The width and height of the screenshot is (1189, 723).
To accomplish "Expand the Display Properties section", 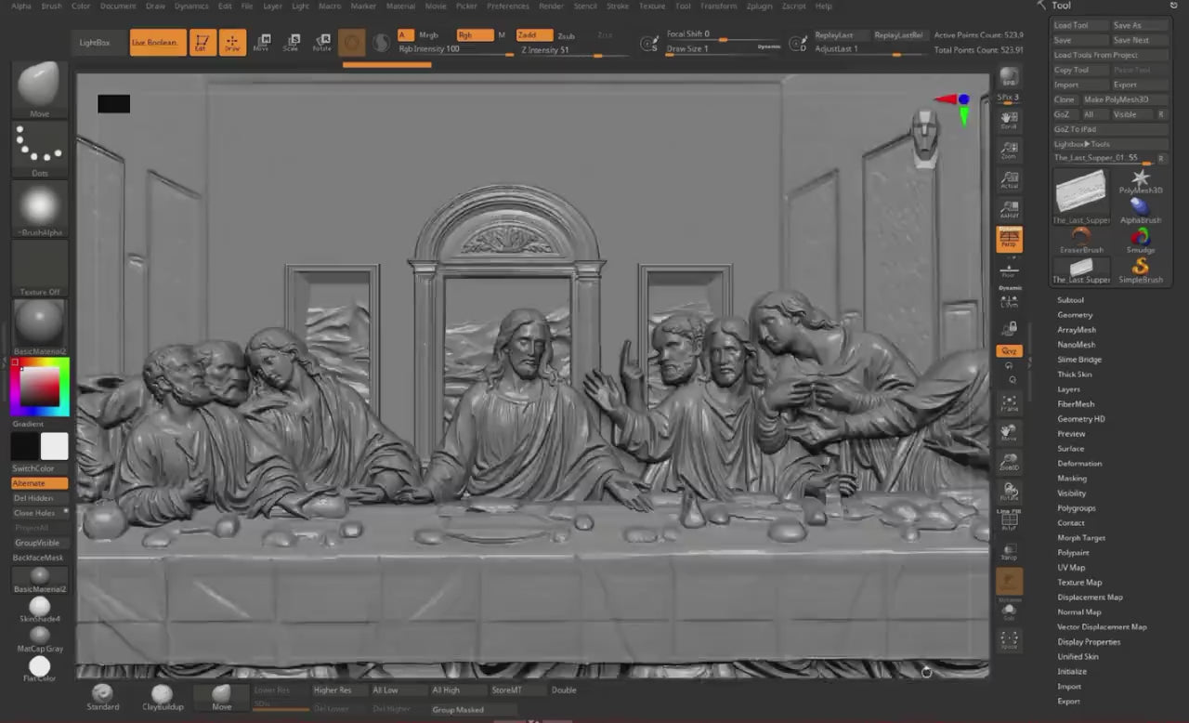I will point(1089,642).
